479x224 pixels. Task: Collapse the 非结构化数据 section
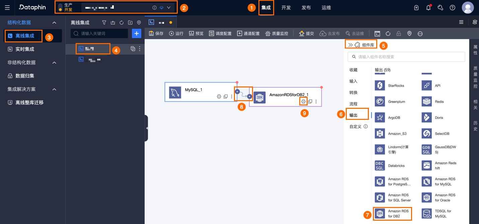pyautogui.click(x=54, y=62)
